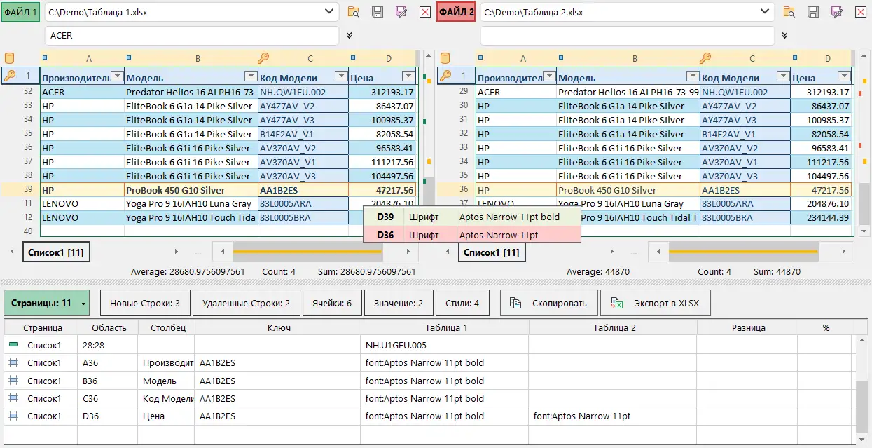Select right-table price cell 234144.39
Viewport: 872px width, 448px height.
[x=822, y=218]
